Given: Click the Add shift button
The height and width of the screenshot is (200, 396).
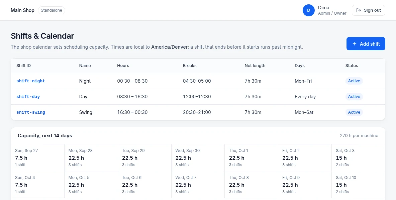Looking at the screenshot, I should click(x=366, y=44).
